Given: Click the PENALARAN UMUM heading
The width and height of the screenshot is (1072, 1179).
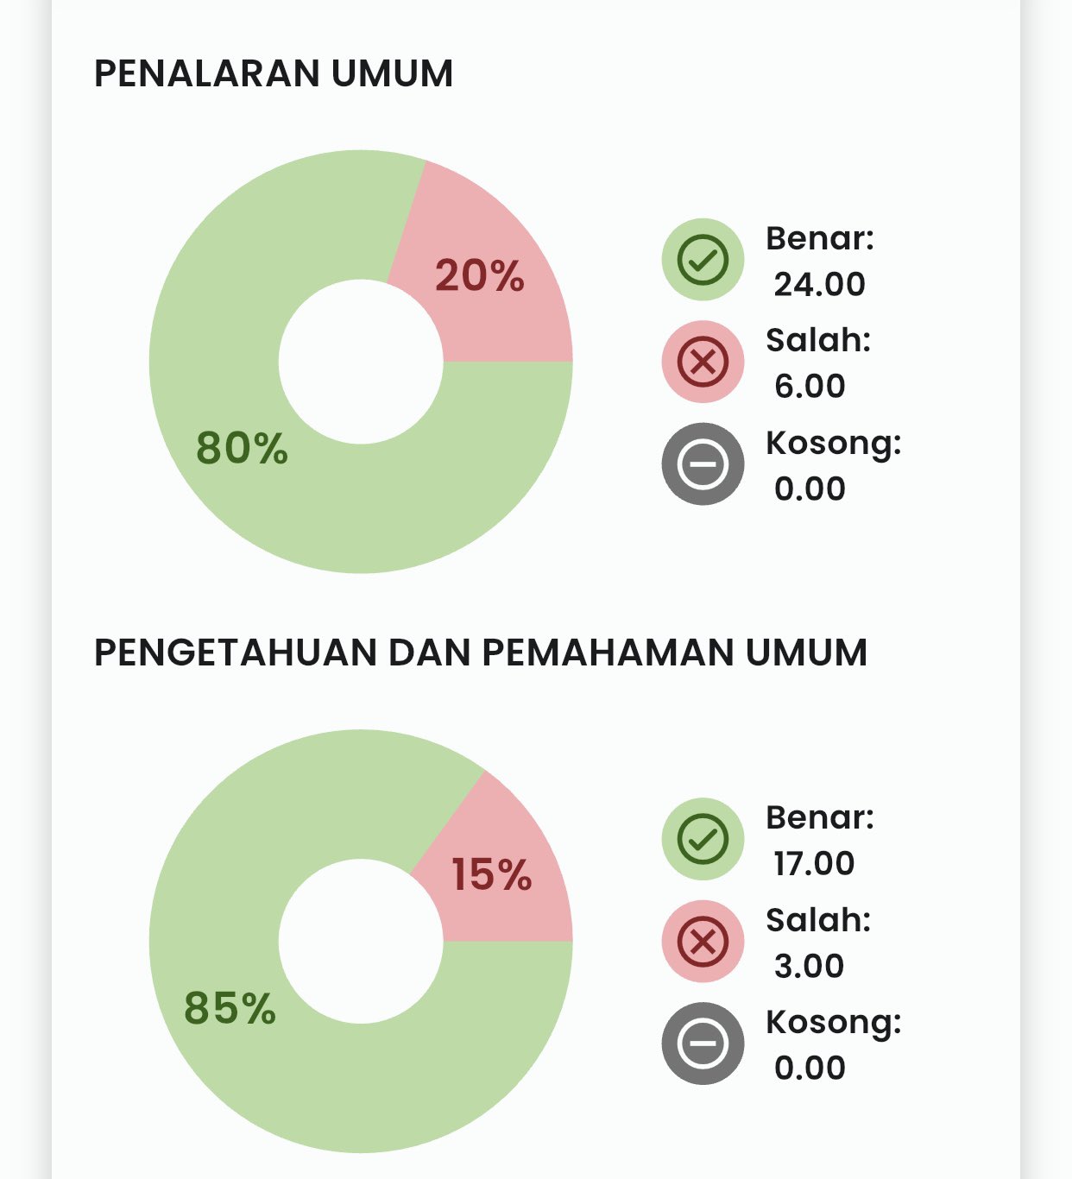Looking at the screenshot, I should point(274,74).
